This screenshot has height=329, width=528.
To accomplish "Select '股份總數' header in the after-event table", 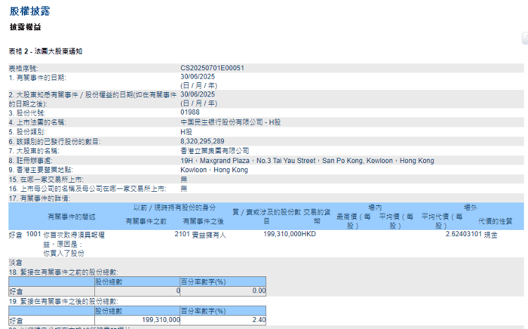I will point(108,311).
